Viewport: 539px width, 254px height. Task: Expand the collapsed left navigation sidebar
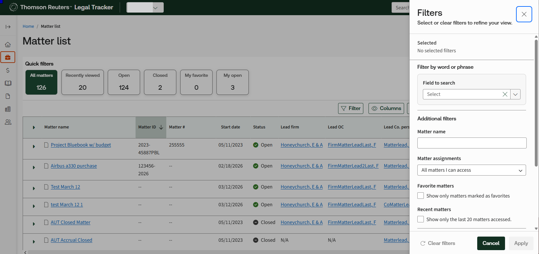[8, 27]
